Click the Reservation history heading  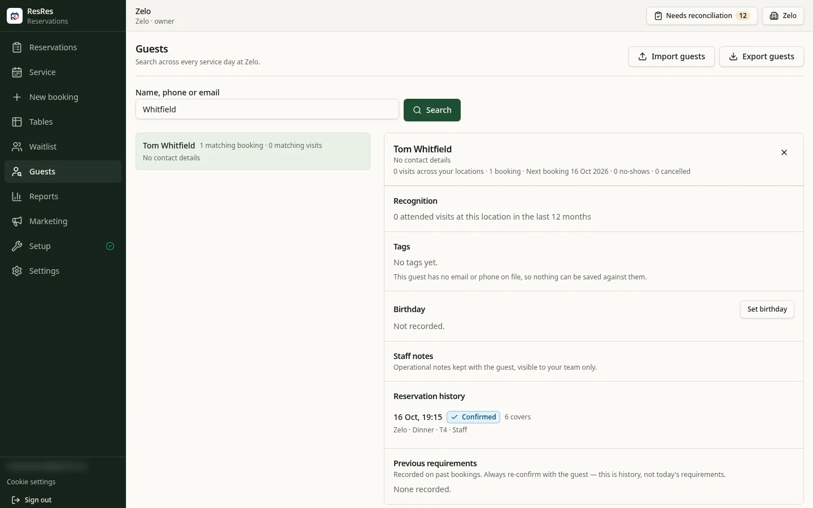pos(429,396)
